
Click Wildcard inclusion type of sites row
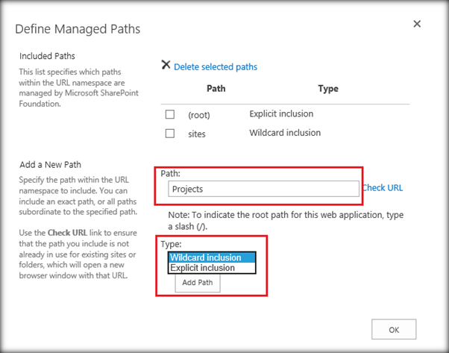click(x=285, y=133)
